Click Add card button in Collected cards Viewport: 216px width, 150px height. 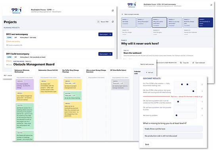click(149, 72)
